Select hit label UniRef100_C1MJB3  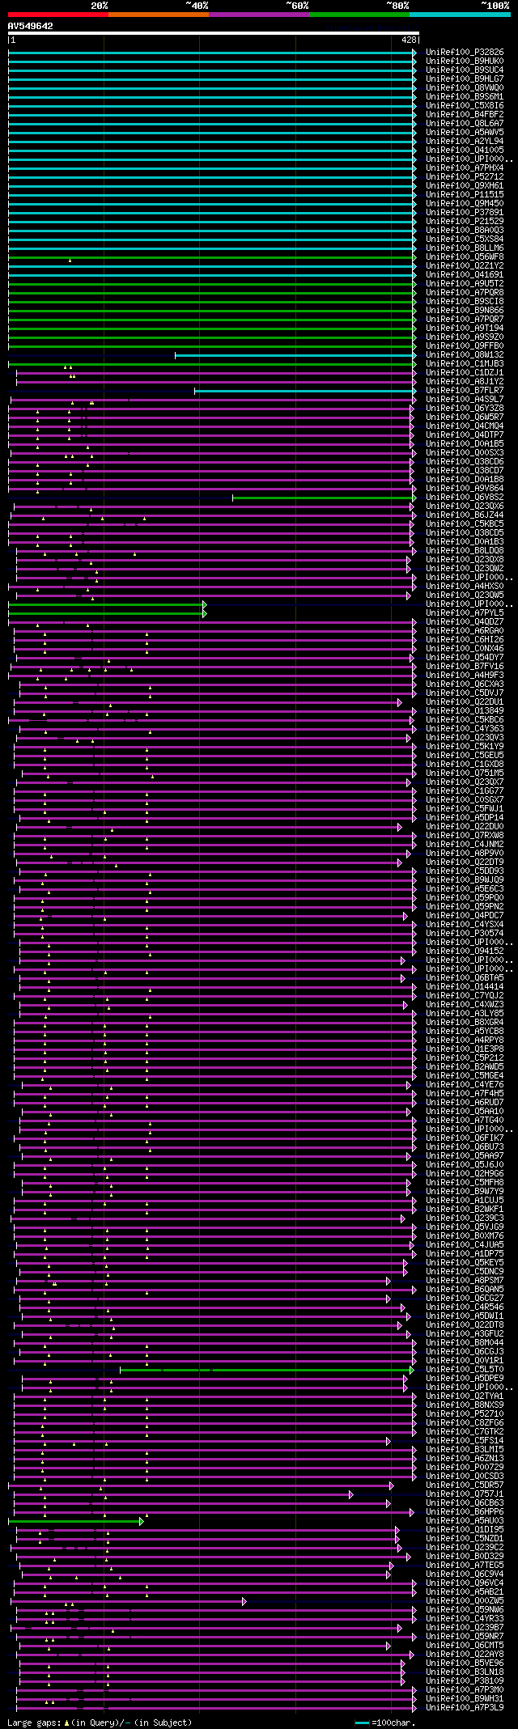click(x=465, y=364)
